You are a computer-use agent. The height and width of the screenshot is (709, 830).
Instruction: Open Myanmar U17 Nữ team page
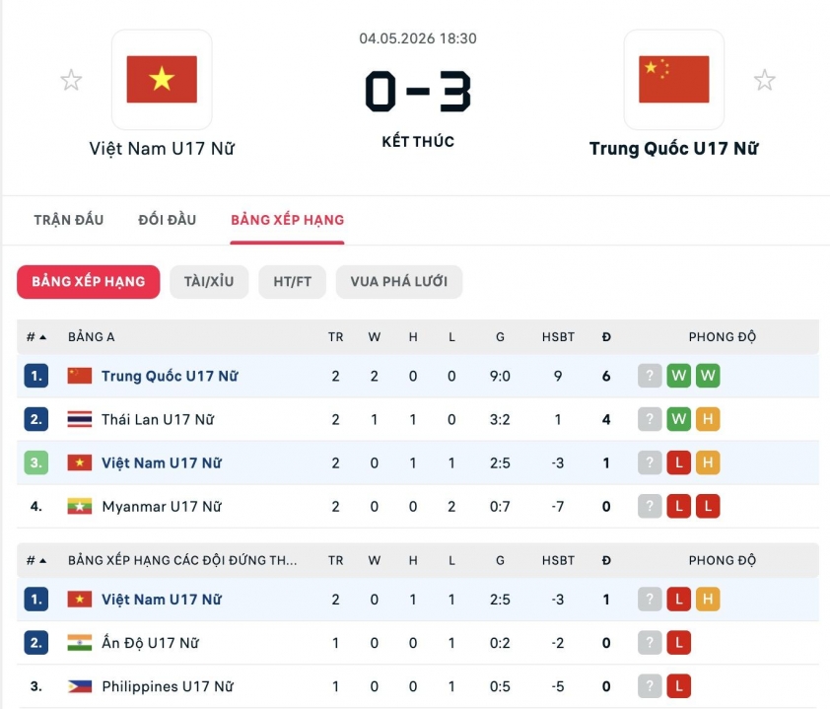(x=162, y=507)
